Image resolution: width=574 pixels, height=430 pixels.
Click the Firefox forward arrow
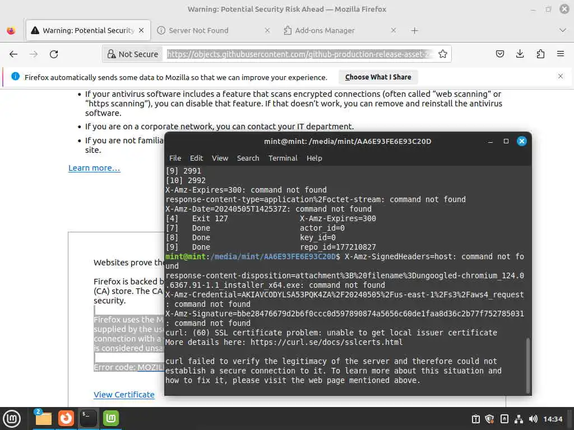tap(34, 54)
